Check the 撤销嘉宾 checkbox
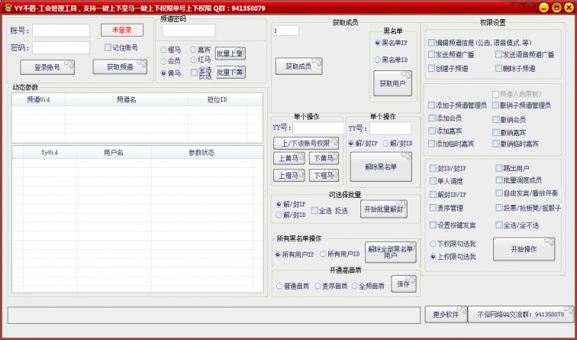 pos(495,133)
